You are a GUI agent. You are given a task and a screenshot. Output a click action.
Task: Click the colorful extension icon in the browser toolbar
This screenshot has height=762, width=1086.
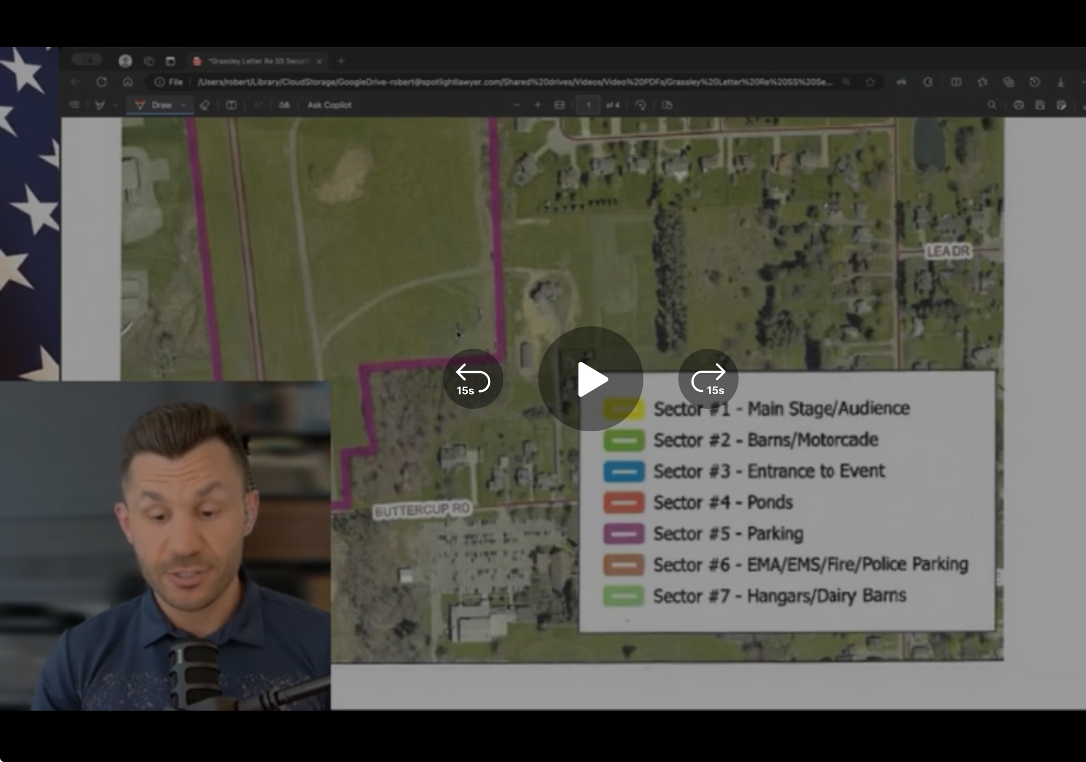click(x=902, y=82)
